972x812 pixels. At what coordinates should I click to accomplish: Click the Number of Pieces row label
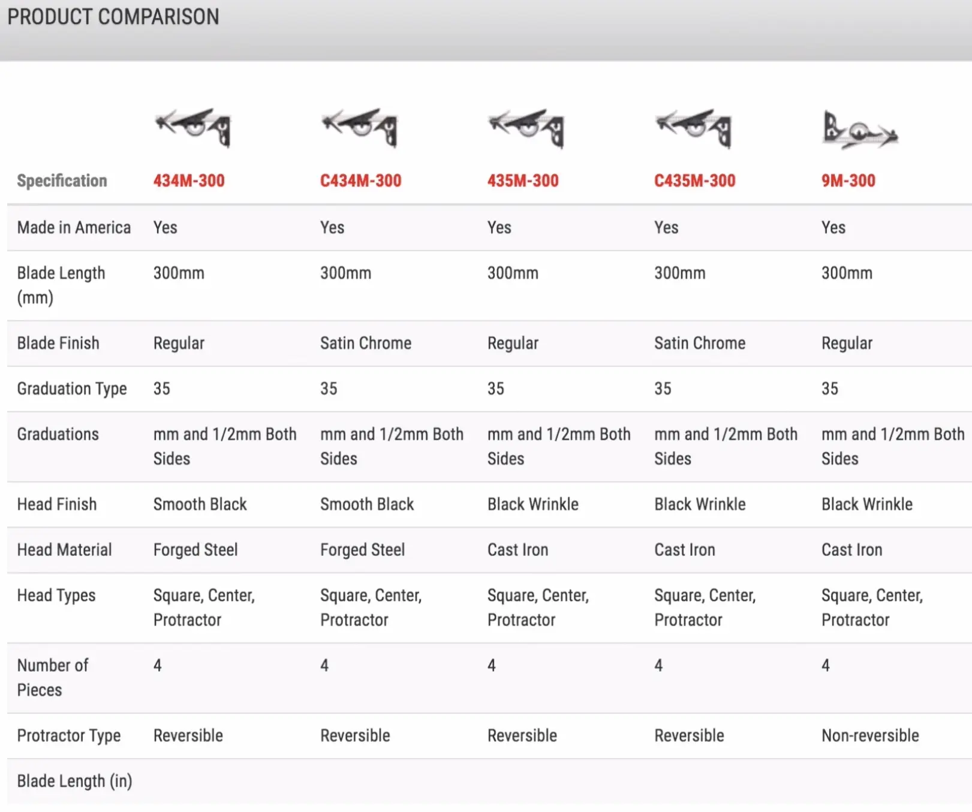coord(53,677)
